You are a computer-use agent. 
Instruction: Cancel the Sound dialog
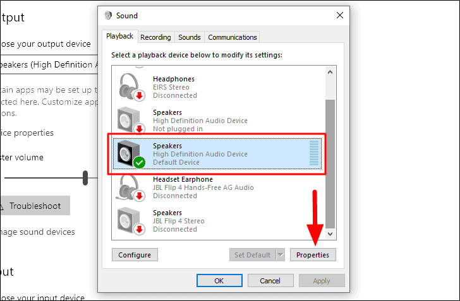point(270,280)
